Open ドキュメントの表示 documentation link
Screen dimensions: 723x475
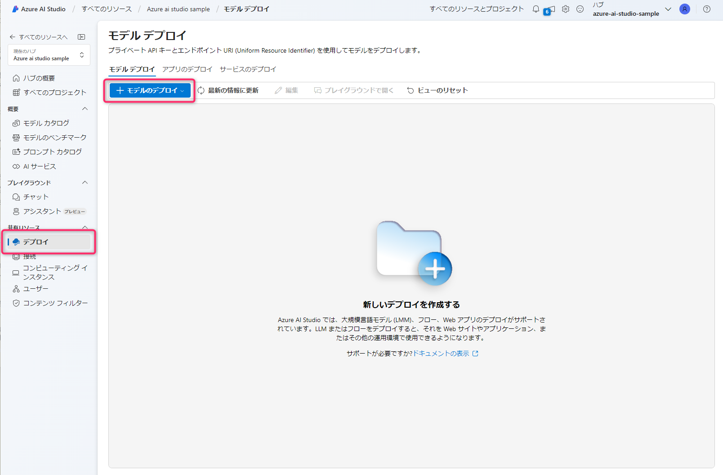(x=446, y=354)
